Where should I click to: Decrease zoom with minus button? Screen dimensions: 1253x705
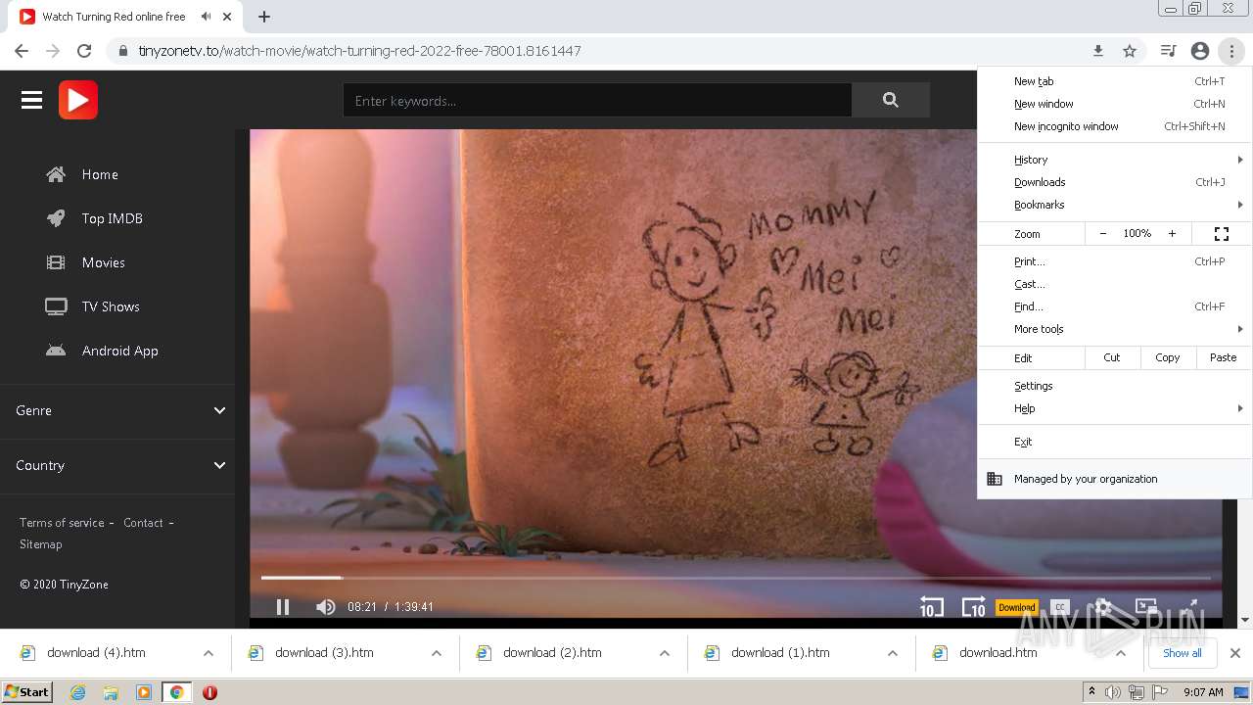point(1103,234)
